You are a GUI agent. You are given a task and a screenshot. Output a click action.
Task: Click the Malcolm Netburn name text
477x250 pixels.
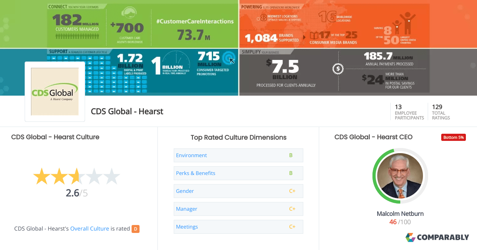tap(400, 213)
